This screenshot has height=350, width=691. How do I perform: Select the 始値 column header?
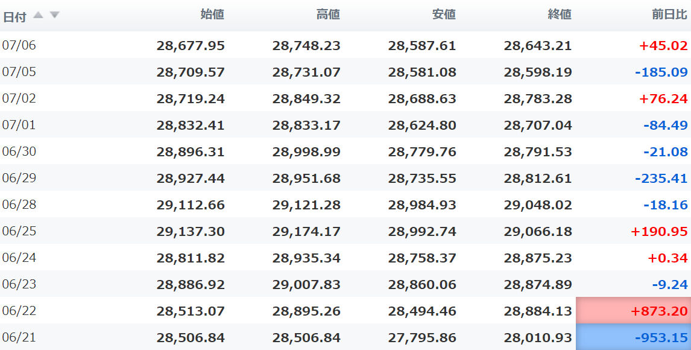[x=212, y=14]
